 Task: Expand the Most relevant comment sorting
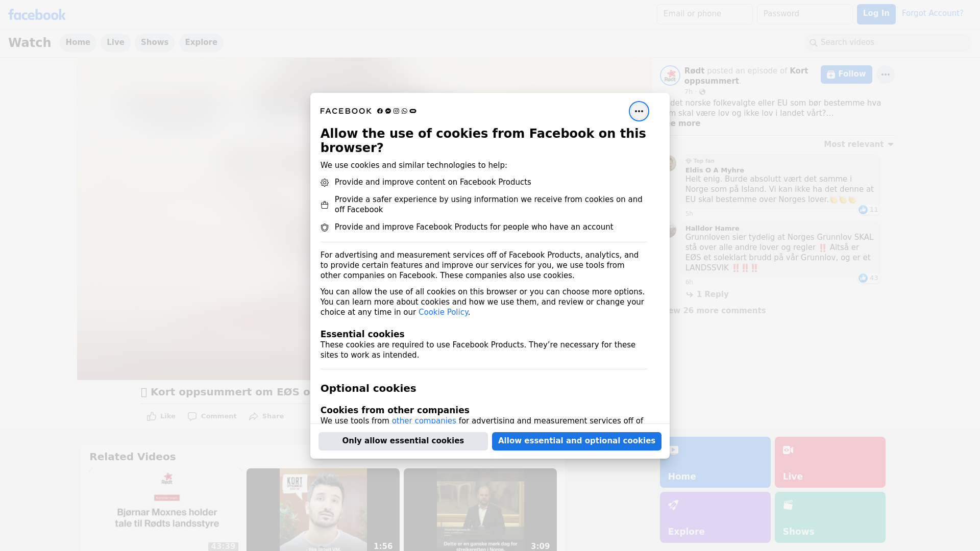[859, 144]
